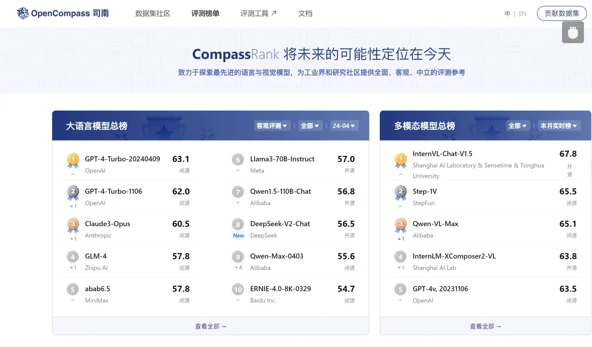Screen dimensions: 592x347
Task: Open the InternLM-XComposer2-VL model entry
Action: [454, 256]
